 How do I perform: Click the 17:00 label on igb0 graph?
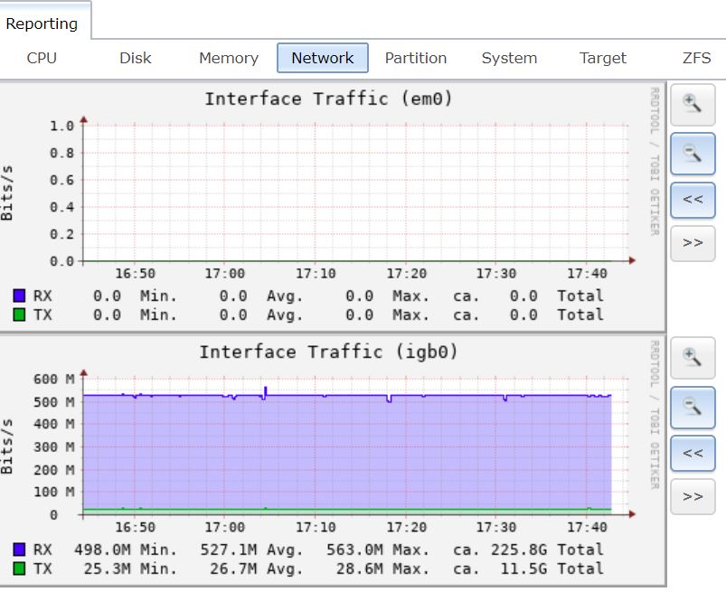[x=224, y=527]
